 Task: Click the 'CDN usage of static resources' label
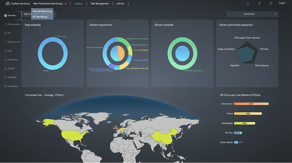click(247, 38)
